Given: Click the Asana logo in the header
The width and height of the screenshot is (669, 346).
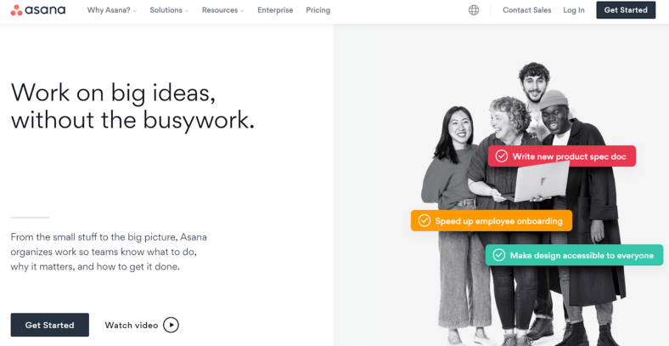Looking at the screenshot, I should [38, 10].
